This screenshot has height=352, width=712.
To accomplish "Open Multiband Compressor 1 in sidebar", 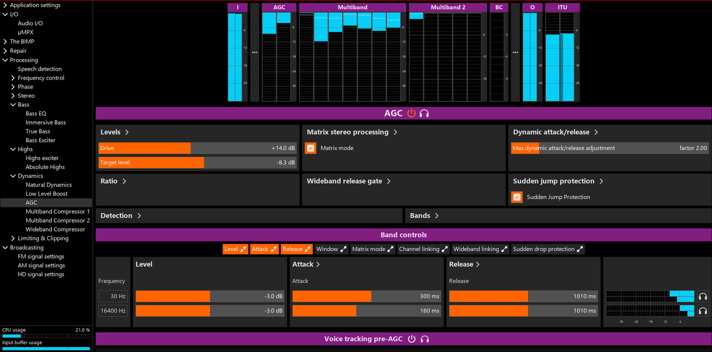I will pos(58,211).
